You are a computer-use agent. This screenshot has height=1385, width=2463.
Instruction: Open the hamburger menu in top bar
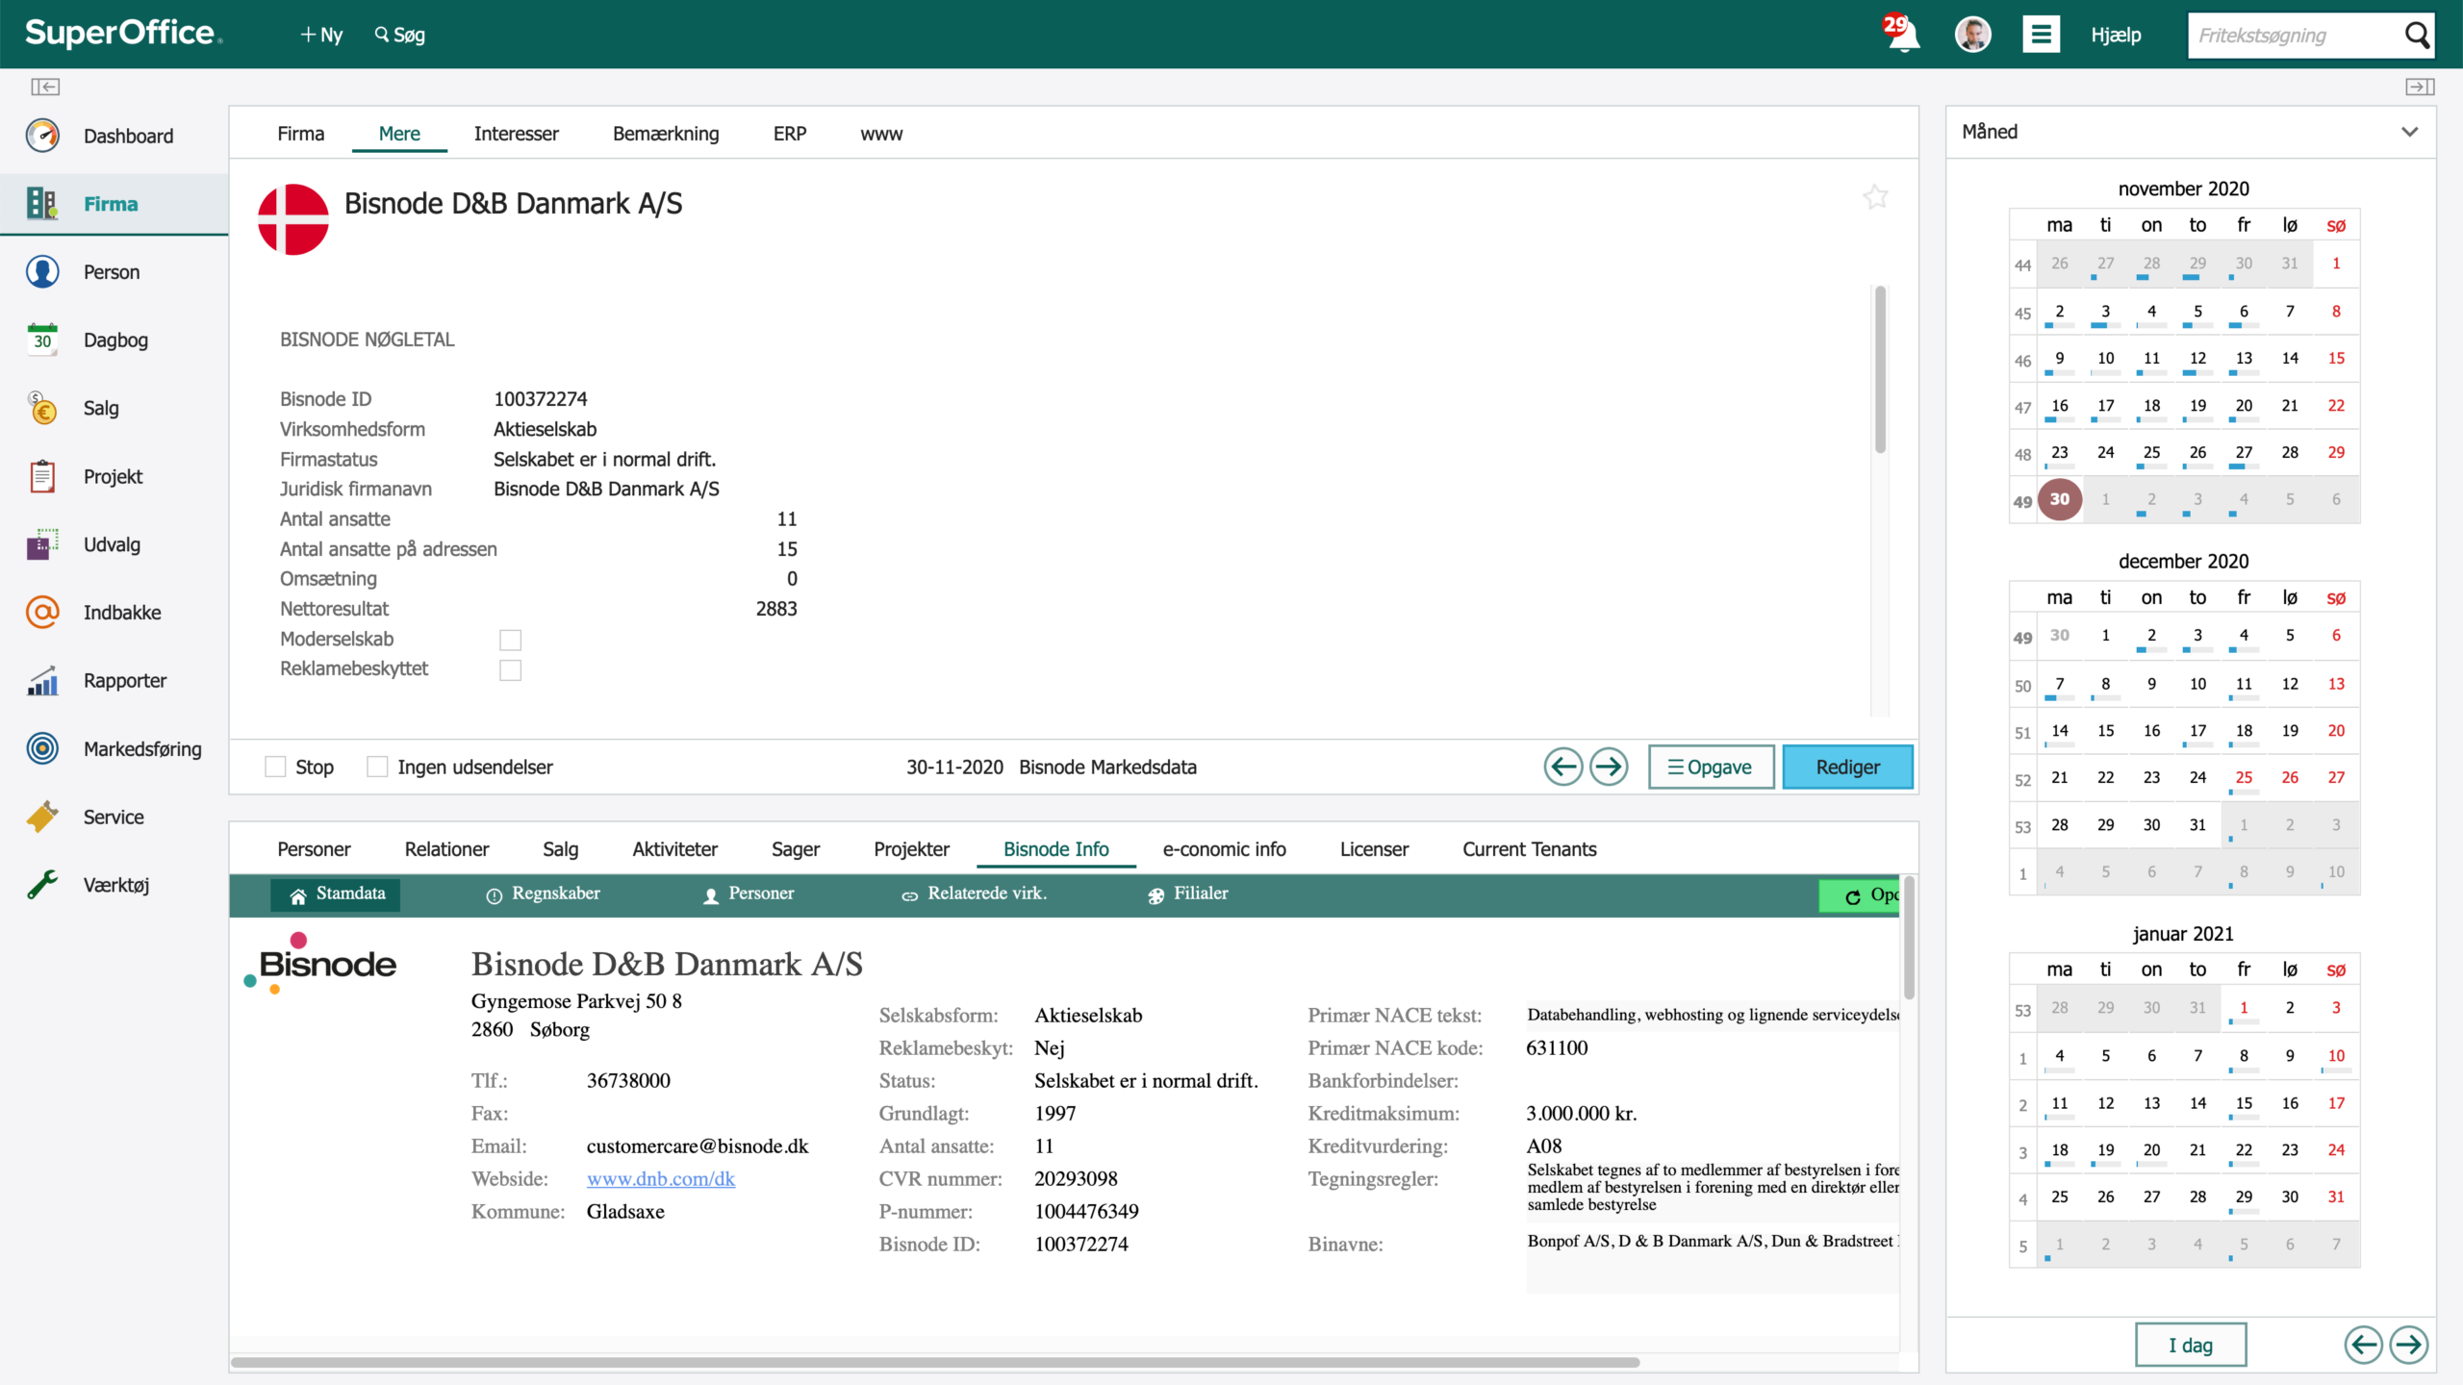[x=2041, y=35]
